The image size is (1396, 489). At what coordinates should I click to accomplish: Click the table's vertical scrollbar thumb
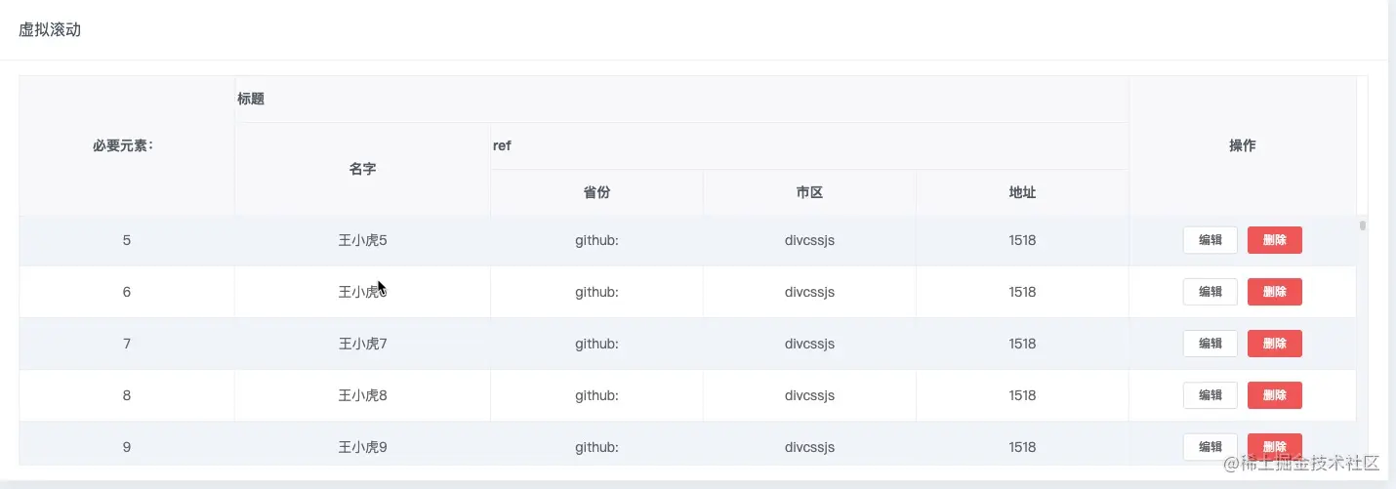pos(1363,225)
